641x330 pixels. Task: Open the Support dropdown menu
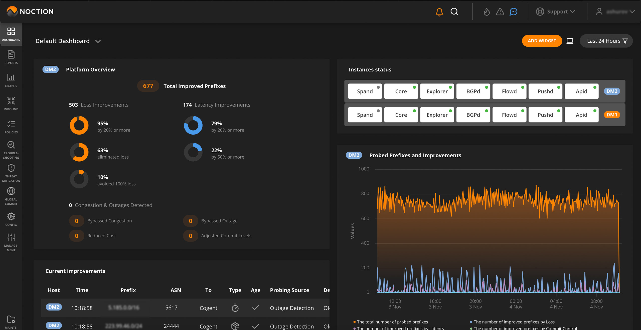pyautogui.click(x=555, y=12)
